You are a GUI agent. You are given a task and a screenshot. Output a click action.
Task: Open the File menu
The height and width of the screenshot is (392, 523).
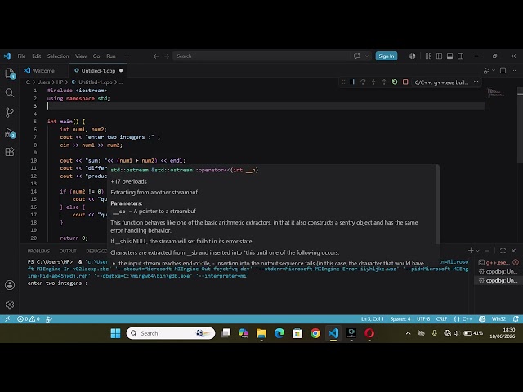pos(21,56)
